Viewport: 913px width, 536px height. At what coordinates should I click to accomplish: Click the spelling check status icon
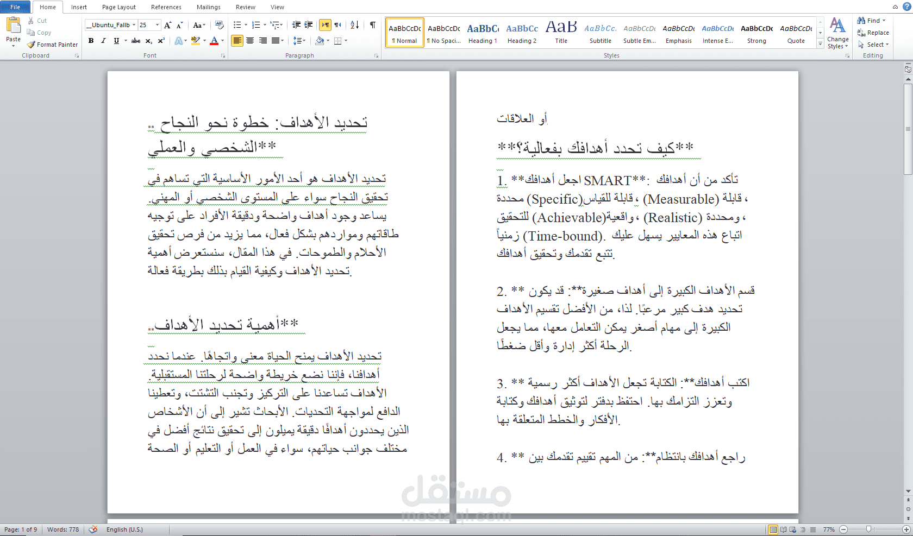coord(93,529)
